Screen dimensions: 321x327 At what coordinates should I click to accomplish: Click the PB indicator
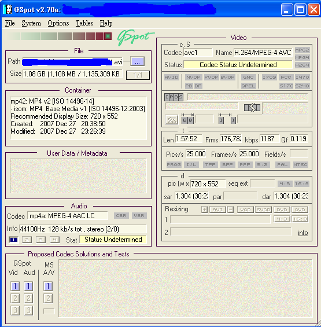(x=189, y=86)
